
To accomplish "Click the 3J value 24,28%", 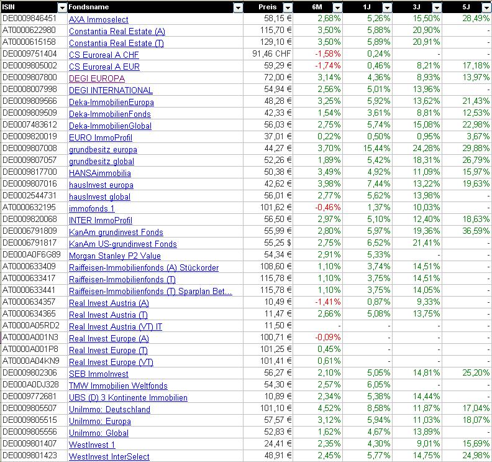I will pos(426,149).
